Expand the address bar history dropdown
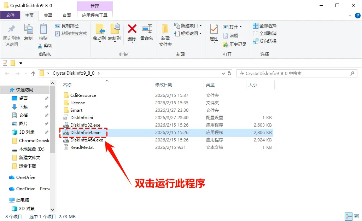This screenshot has width=362, height=221. click(223, 74)
